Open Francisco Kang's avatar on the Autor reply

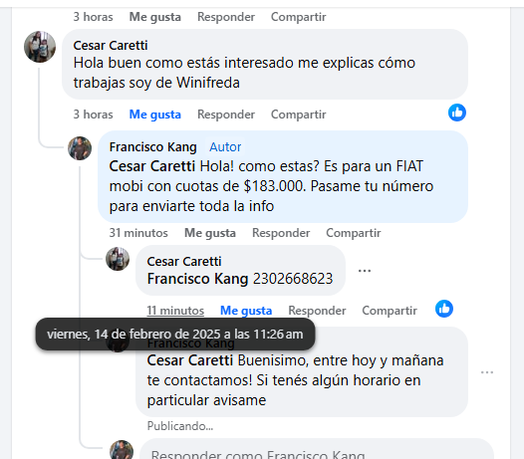80,148
